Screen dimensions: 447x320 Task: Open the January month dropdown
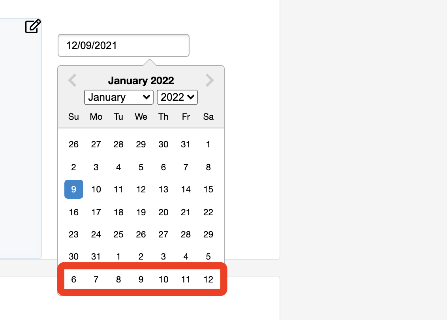click(118, 97)
